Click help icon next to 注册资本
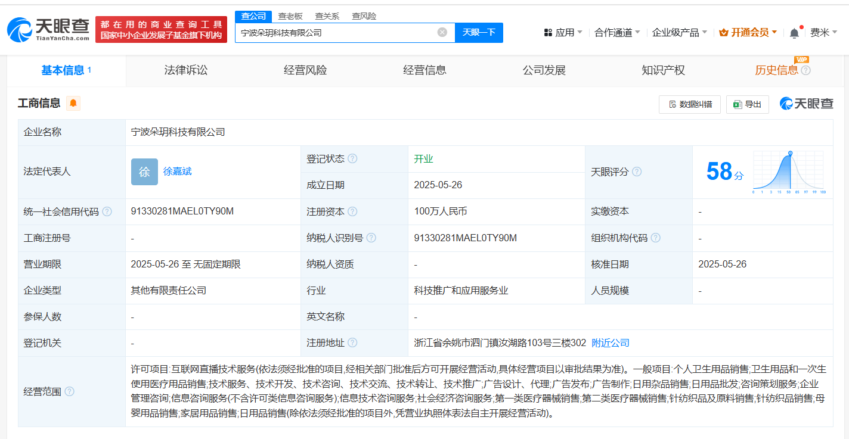 click(352, 211)
